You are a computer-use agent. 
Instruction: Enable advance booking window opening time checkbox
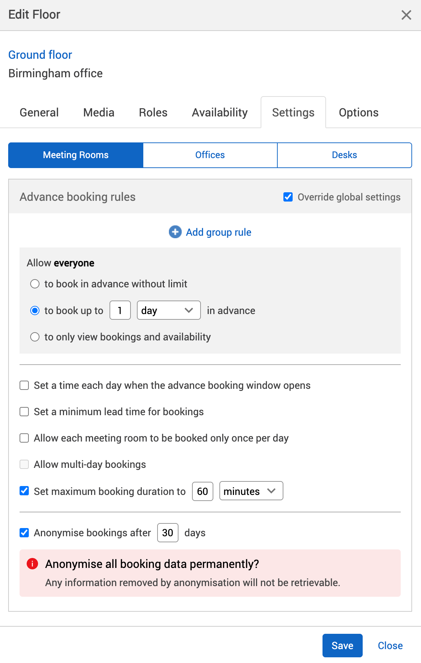(x=24, y=385)
